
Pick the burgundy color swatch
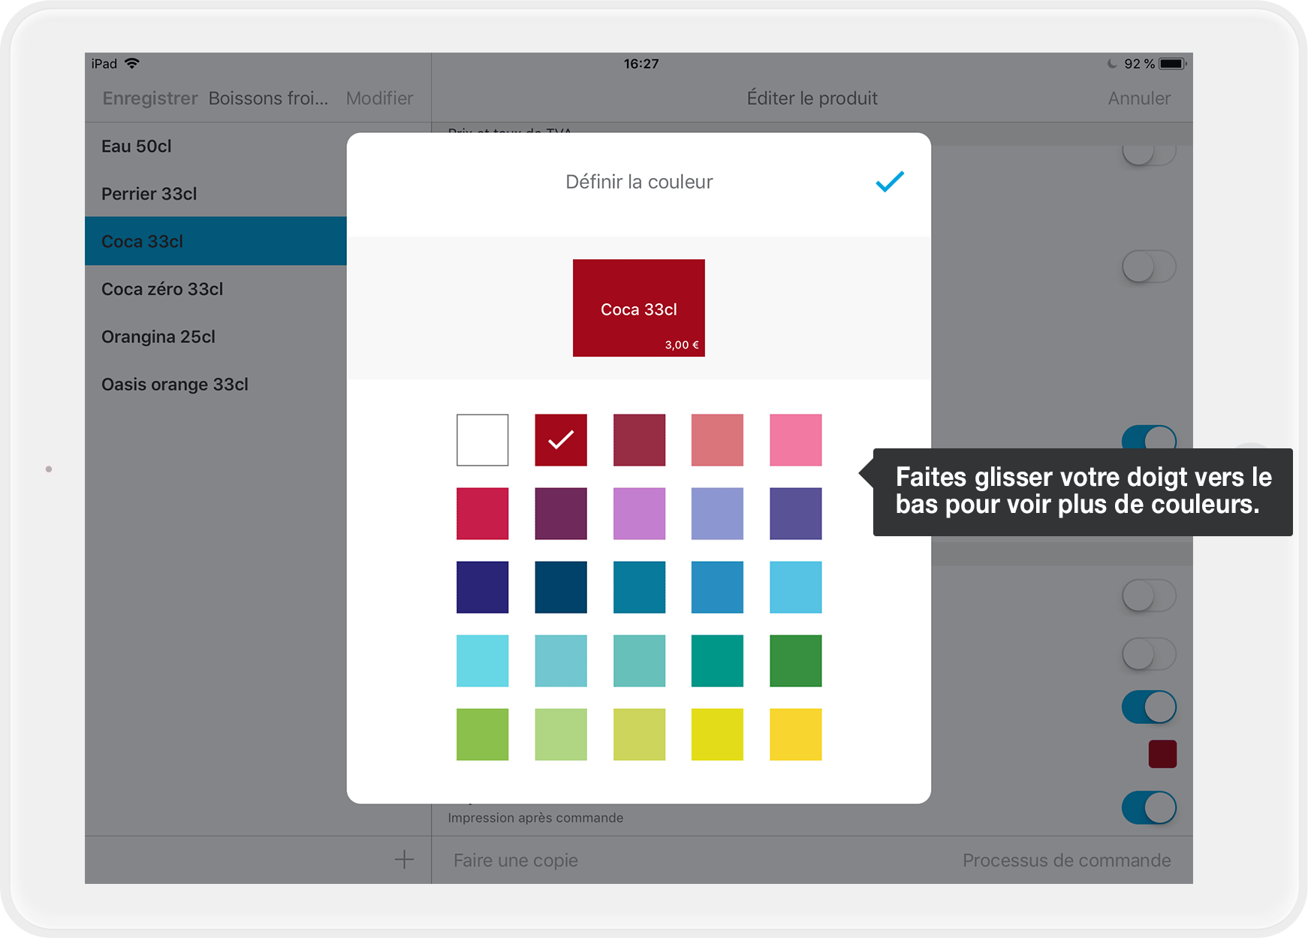639,440
